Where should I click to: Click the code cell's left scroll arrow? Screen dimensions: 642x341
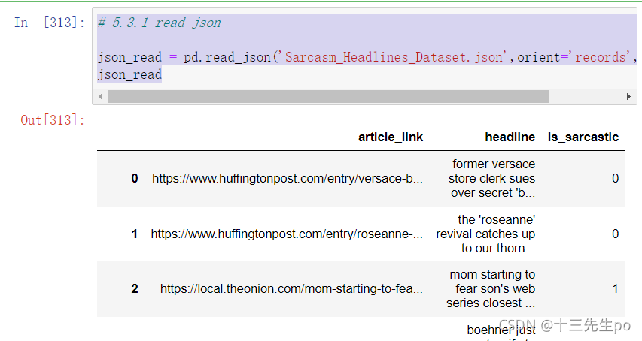coord(101,97)
